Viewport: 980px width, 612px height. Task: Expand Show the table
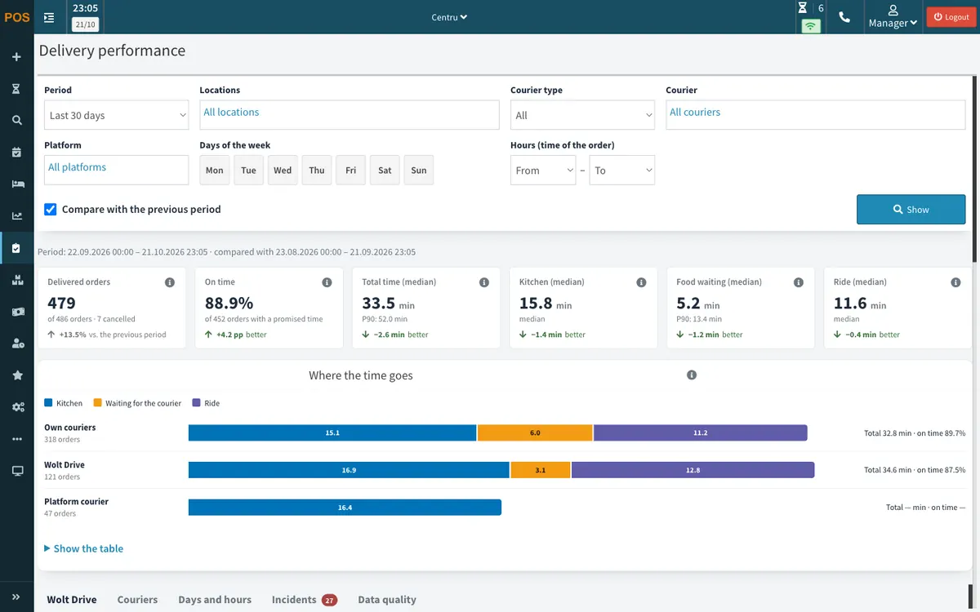[83, 548]
